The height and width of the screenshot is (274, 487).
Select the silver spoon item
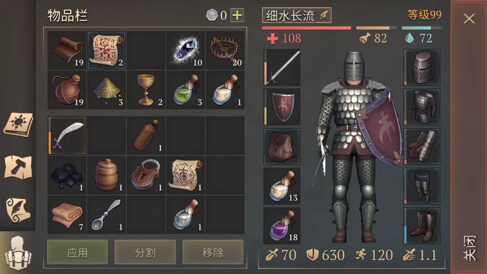click(107, 215)
